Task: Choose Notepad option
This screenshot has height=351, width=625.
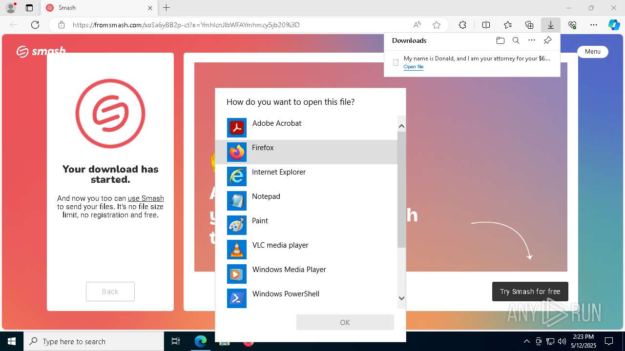Action: [x=306, y=201]
